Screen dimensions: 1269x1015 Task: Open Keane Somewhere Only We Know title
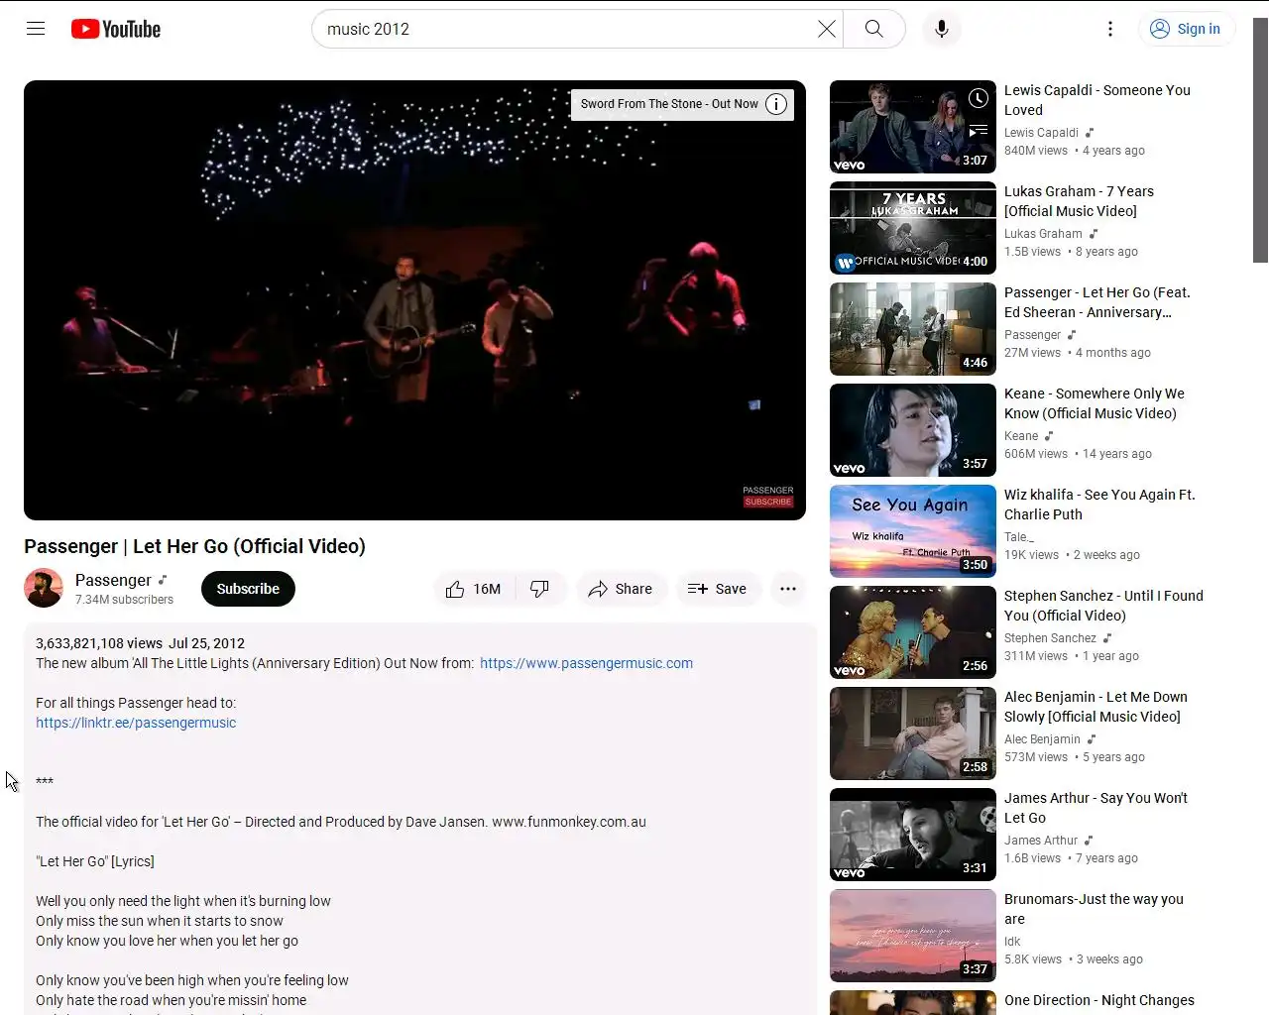coord(1095,403)
